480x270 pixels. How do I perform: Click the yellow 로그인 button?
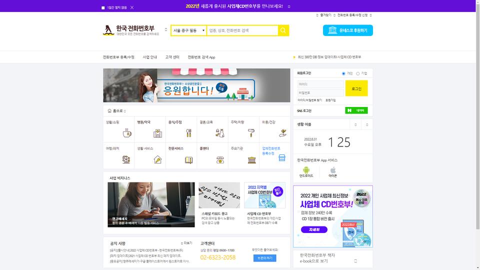click(356, 88)
